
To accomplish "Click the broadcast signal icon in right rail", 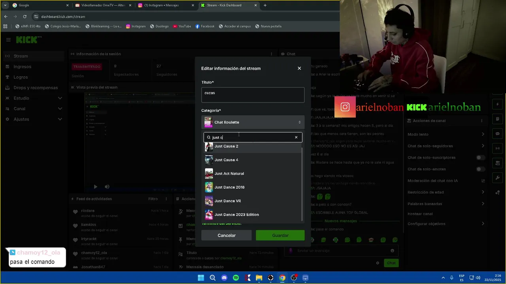I will point(498,149).
